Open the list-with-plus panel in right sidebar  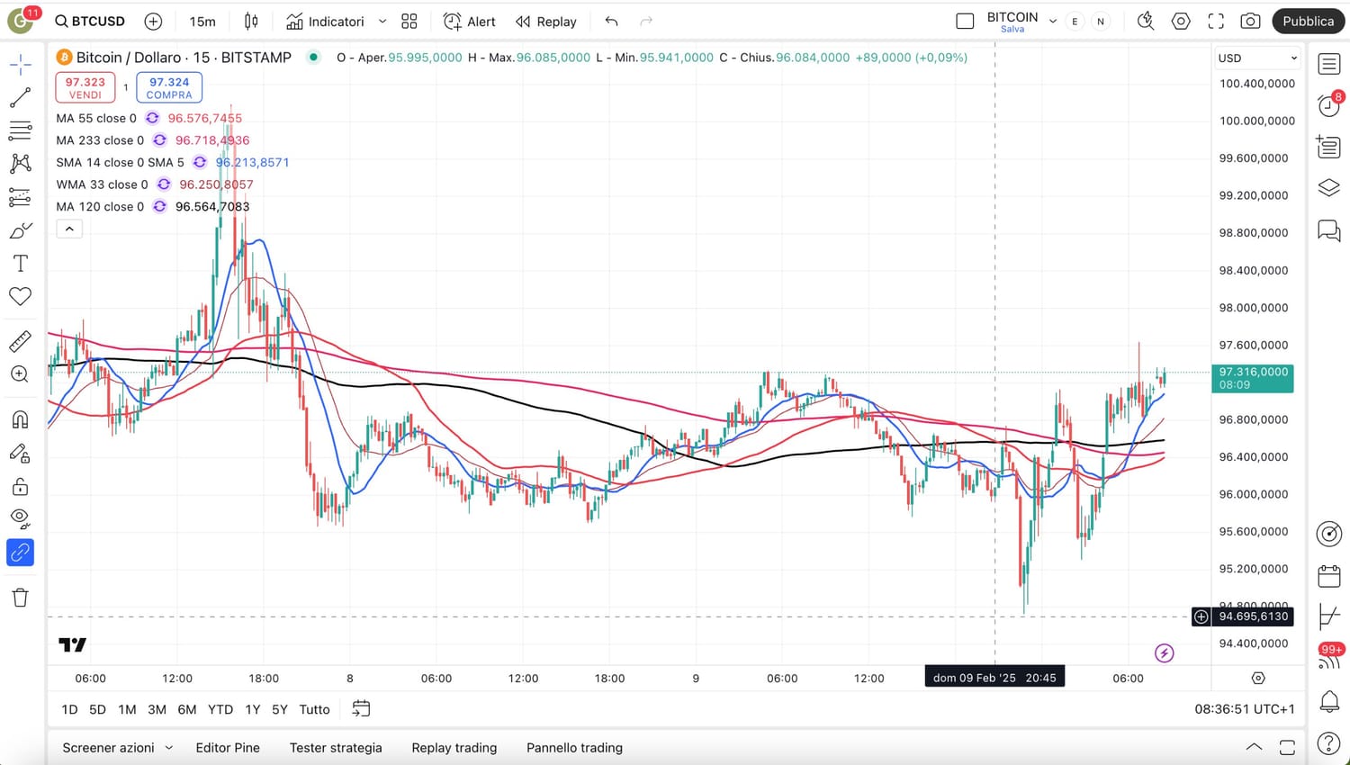[x=1329, y=147]
